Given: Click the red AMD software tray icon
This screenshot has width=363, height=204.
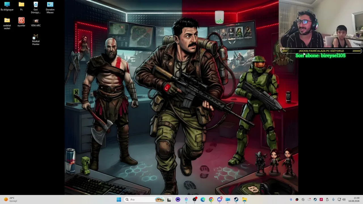Looking at the screenshot, I should coord(321,199).
